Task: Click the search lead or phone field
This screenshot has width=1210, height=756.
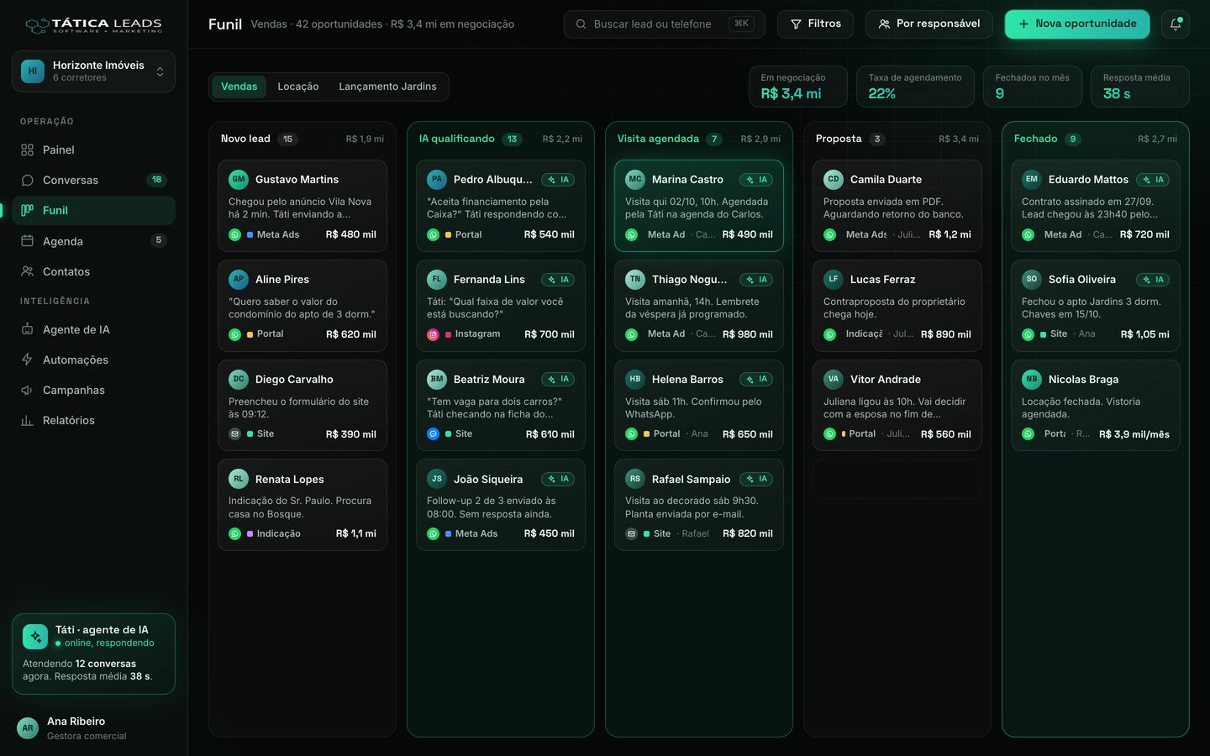Action: pos(665,24)
